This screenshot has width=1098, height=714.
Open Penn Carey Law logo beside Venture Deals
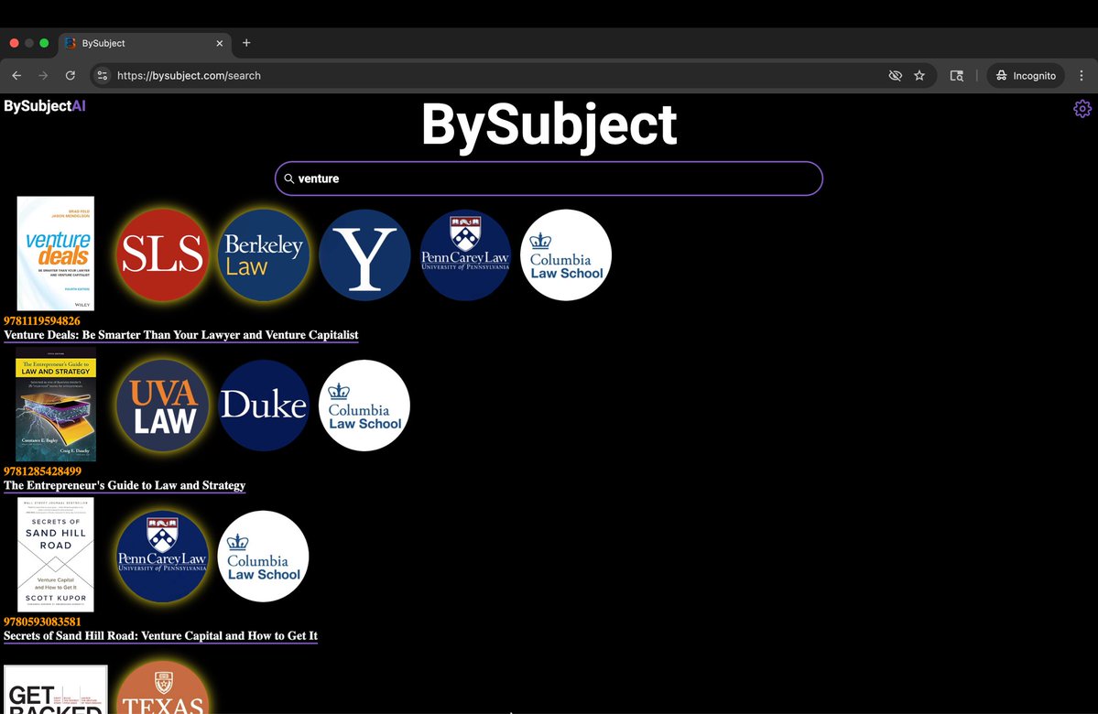click(465, 254)
